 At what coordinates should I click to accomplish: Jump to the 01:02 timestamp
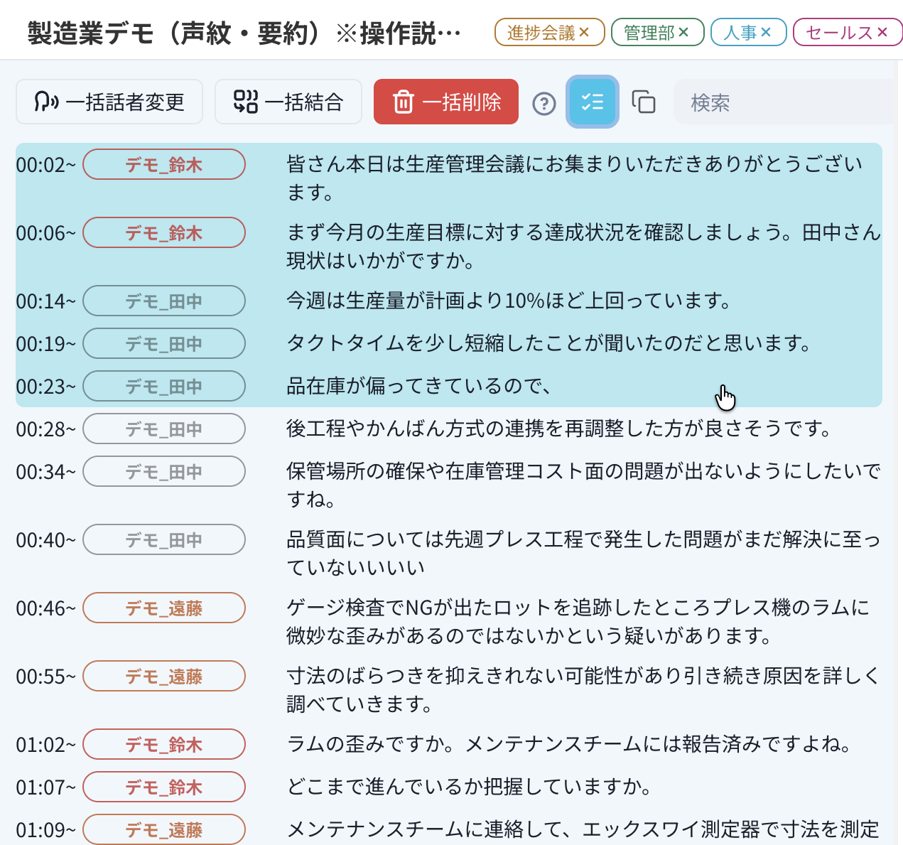click(45, 745)
